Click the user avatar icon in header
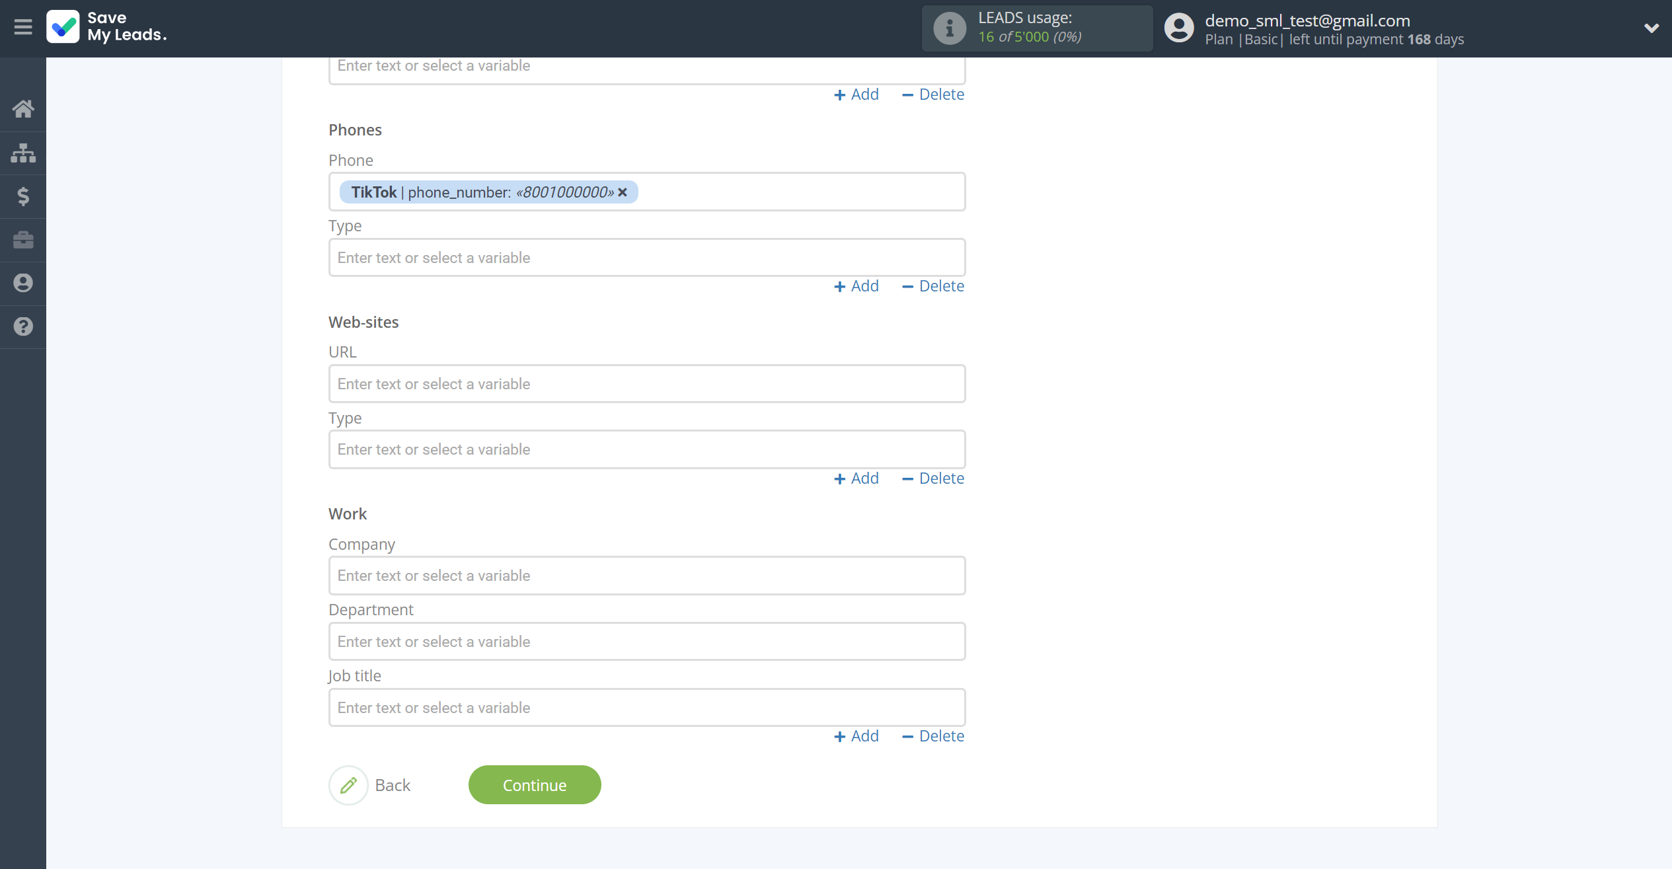This screenshot has width=1672, height=869. pyautogui.click(x=1180, y=28)
